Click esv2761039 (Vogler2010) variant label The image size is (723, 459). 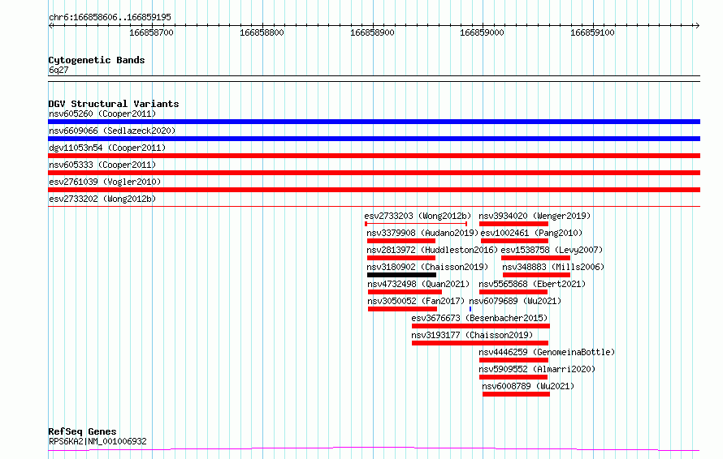[105, 182]
